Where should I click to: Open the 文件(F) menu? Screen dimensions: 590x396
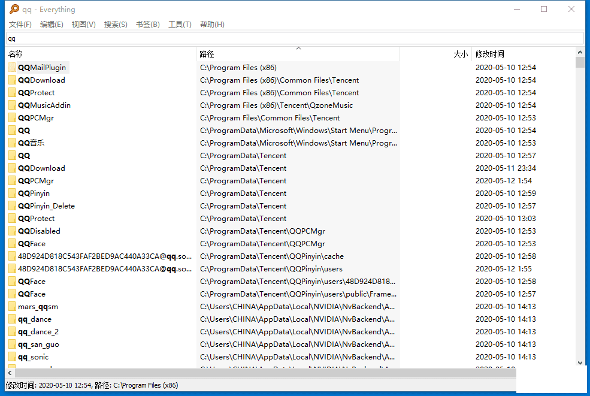(x=20, y=25)
